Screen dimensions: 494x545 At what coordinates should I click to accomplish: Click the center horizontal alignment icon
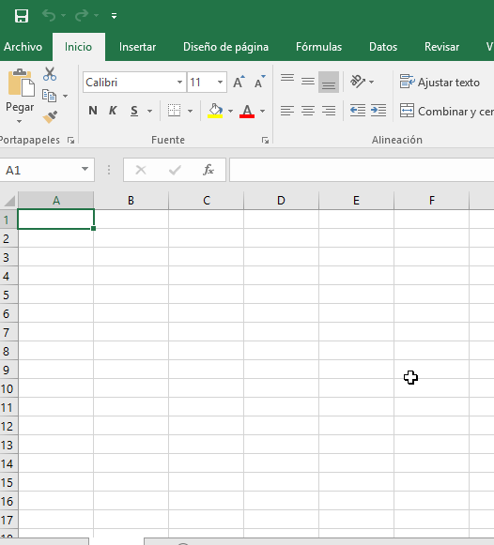point(308,111)
